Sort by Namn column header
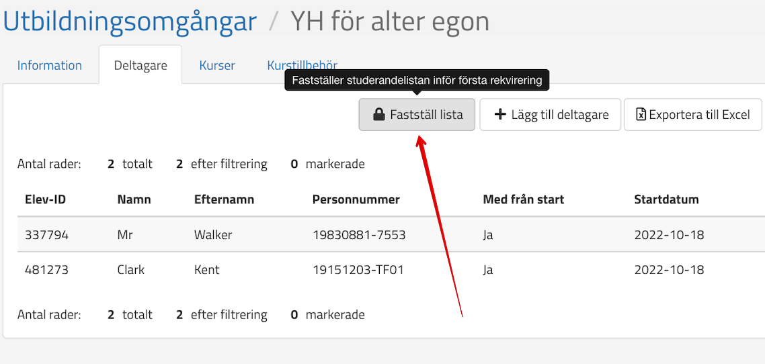The width and height of the screenshot is (765, 364). 134,199
